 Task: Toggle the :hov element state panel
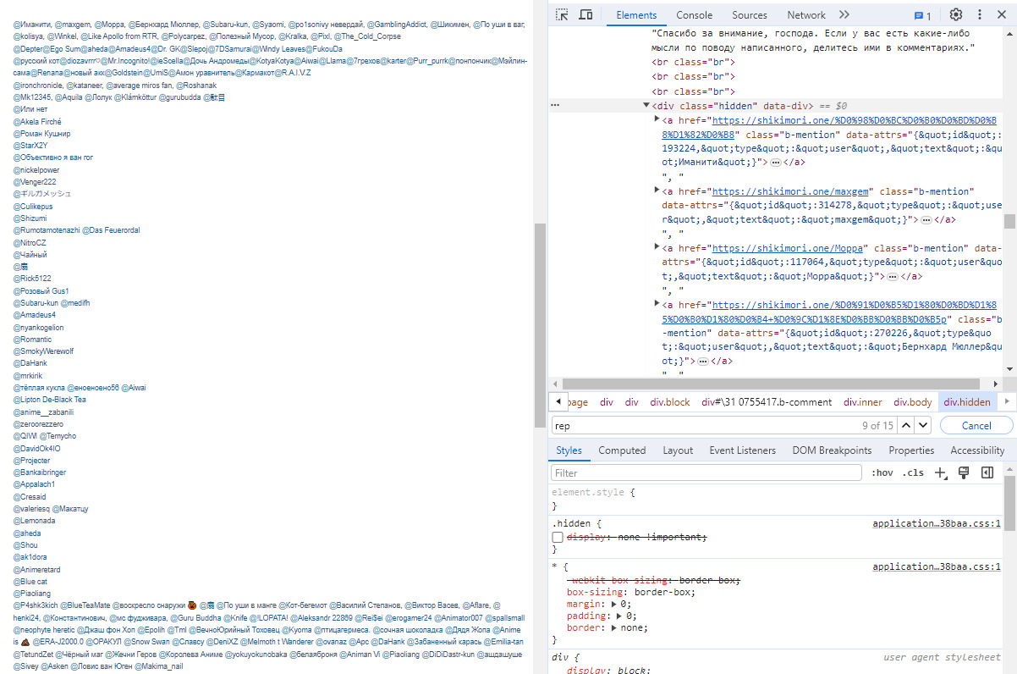point(882,472)
